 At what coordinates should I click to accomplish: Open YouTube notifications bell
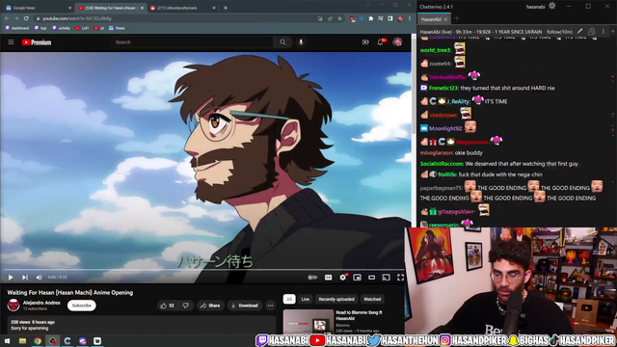381,42
